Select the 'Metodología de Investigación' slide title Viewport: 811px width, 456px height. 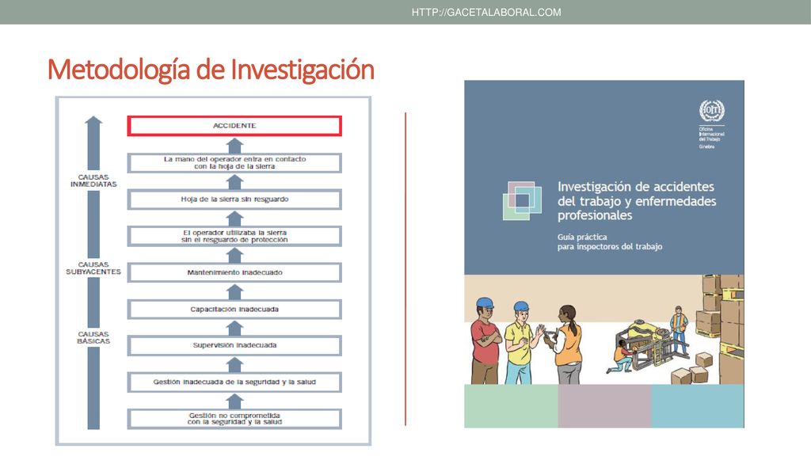point(211,70)
